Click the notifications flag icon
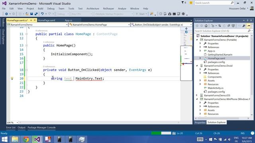Screen dimensions: 255x143 tap(182, 3)
